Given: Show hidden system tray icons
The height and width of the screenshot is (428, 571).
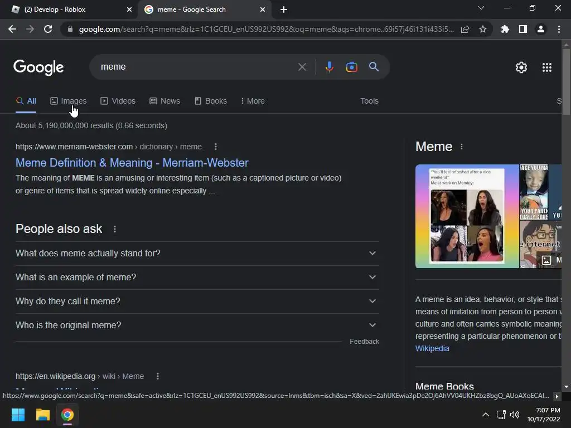Looking at the screenshot, I should coord(486,415).
